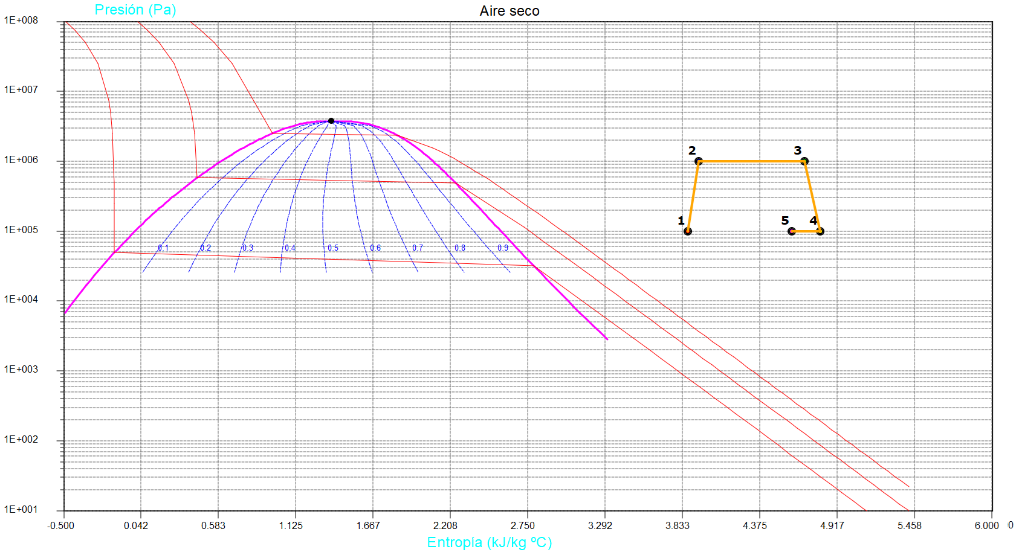Click the 1E+001 pressure axis label
This screenshot has width=1019, height=555.
click(x=21, y=510)
